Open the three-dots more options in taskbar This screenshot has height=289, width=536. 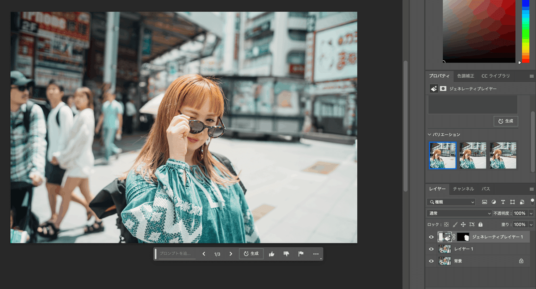click(x=316, y=254)
